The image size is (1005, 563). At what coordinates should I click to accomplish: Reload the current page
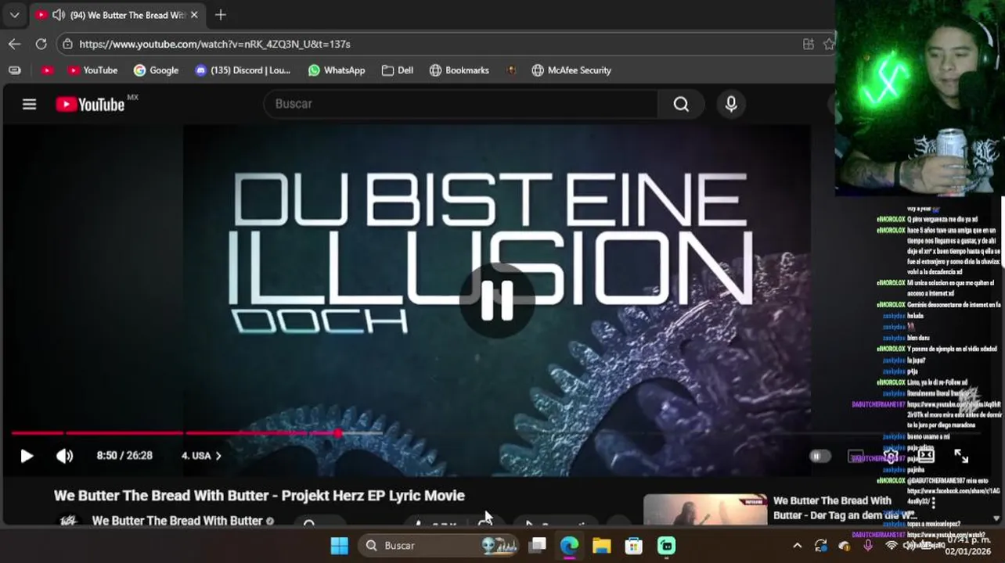click(41, 44)
